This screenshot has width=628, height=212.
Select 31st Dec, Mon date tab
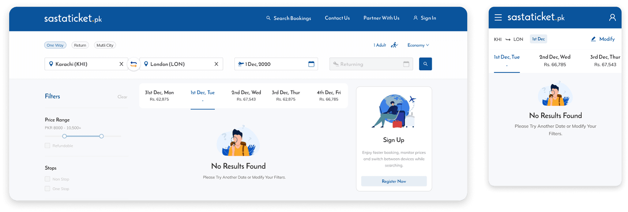tap(159, 96)
